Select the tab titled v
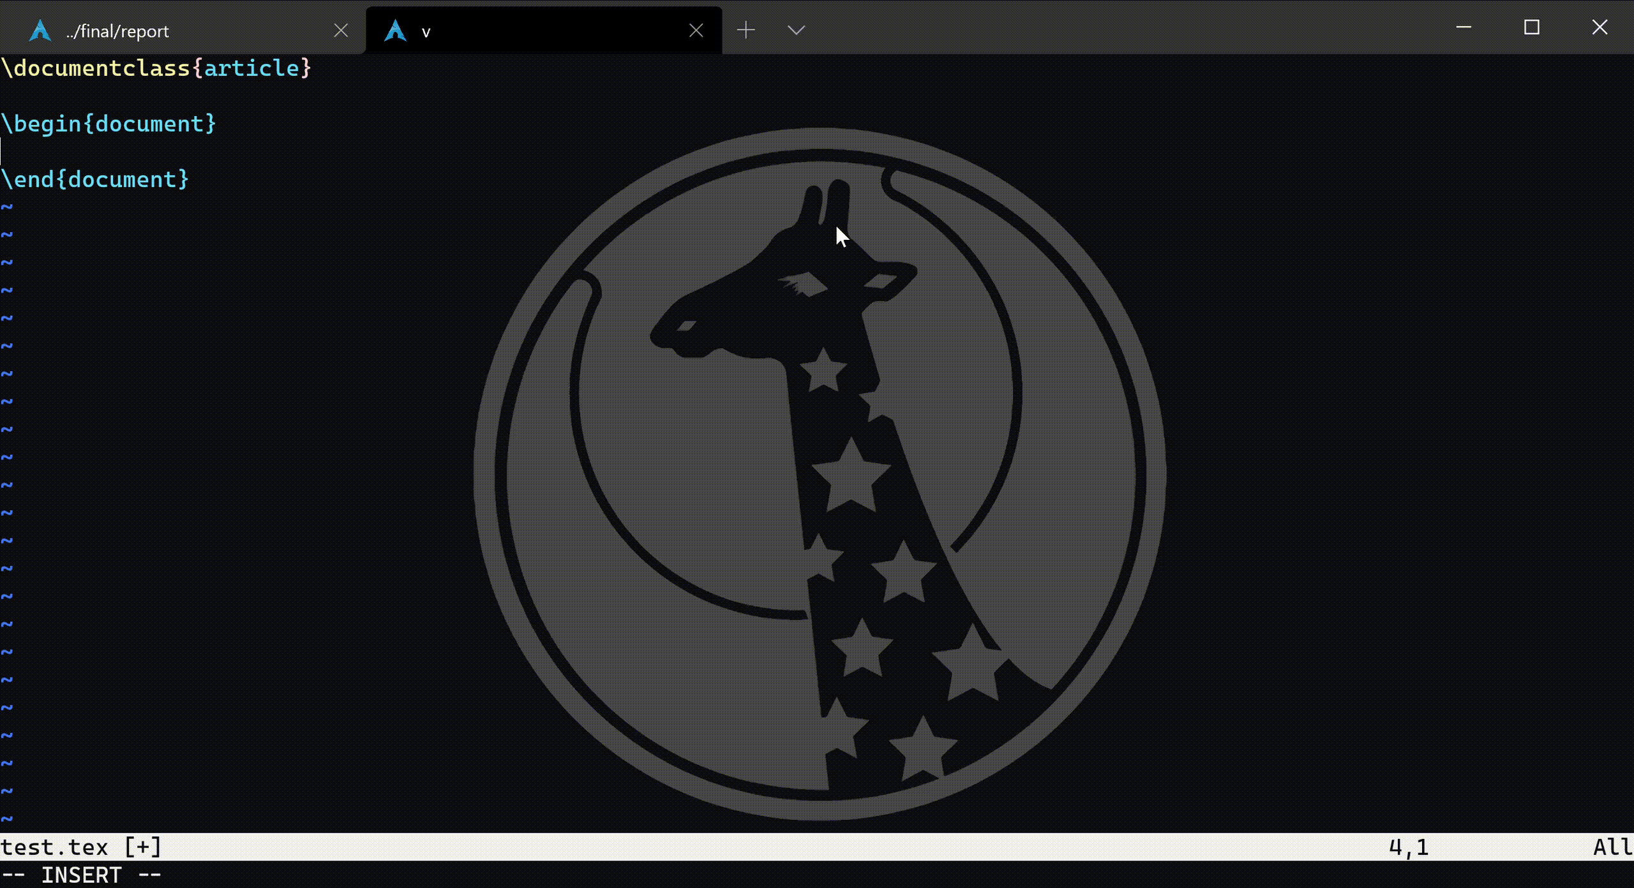 pyautogui.click(x=544, y=31)
